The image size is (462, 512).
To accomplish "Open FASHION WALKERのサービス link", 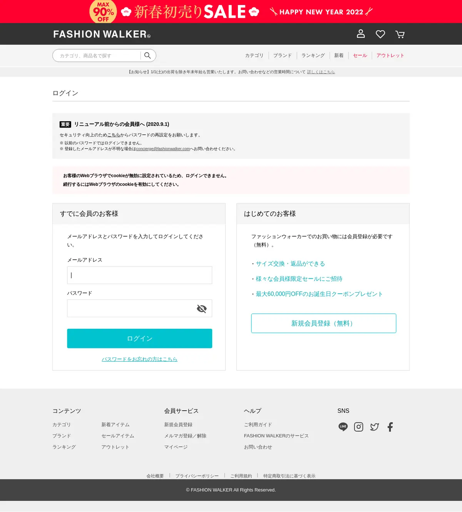I will pos(276,436).
